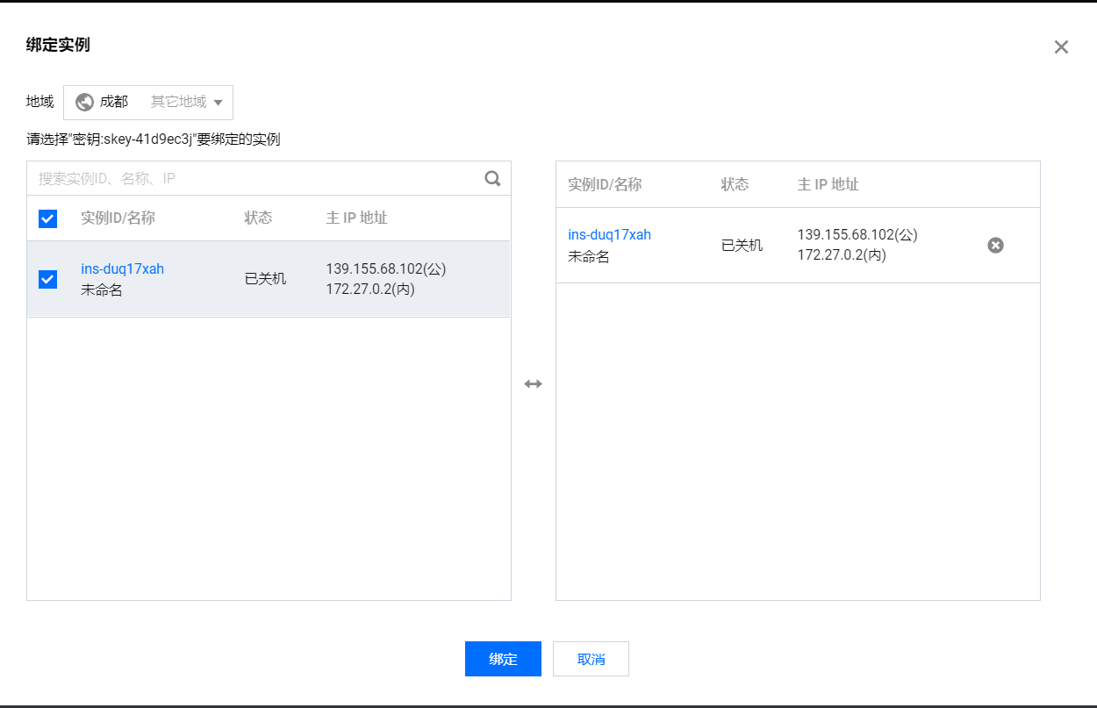This screenshot has width=1097, height=708.
Task: Open the 其它地域 region dropdown
Action: (186, 102)
